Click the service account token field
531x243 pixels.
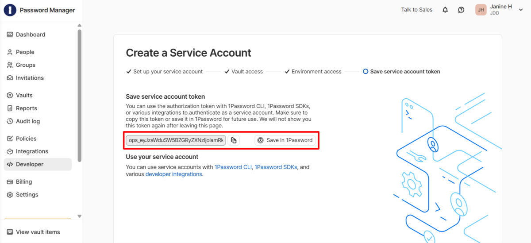(176, 140)
